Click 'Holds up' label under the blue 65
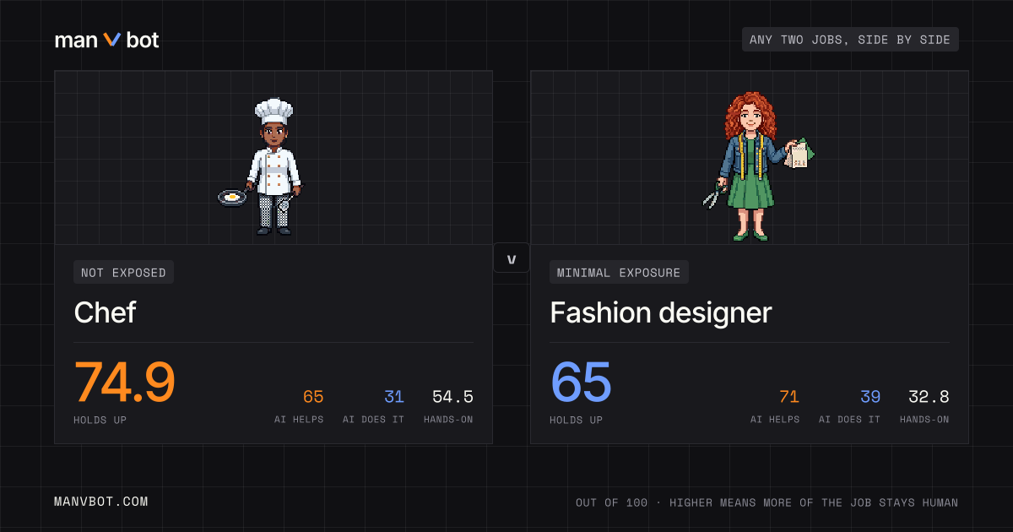The image size is (1013, 532). tap(576, 420)
